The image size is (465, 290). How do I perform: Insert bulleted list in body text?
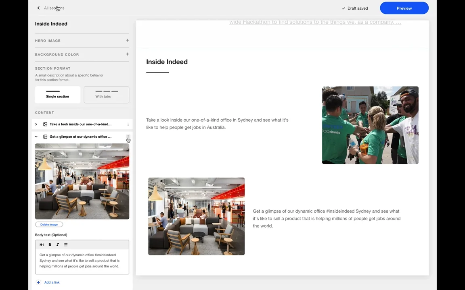tap(65, 245)
